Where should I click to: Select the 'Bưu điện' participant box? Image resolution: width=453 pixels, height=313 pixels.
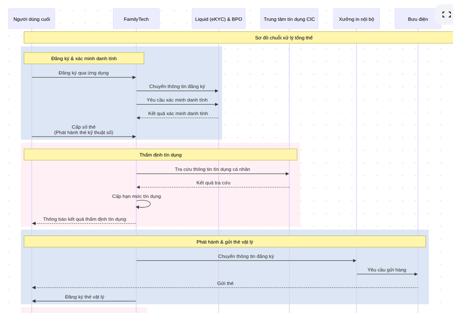(418, 19)
